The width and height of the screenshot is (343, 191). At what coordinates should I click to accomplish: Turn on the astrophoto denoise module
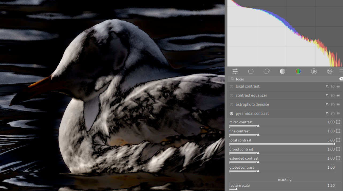pos(232,105)
